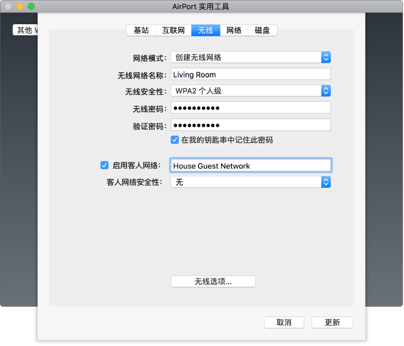Screen dimensions: 404x346
Task: Open the 磁盘 tab
Action: coord(262,30)
